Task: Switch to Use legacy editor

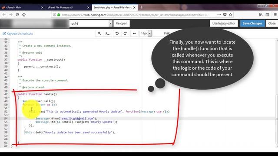Action: [224, 23]
